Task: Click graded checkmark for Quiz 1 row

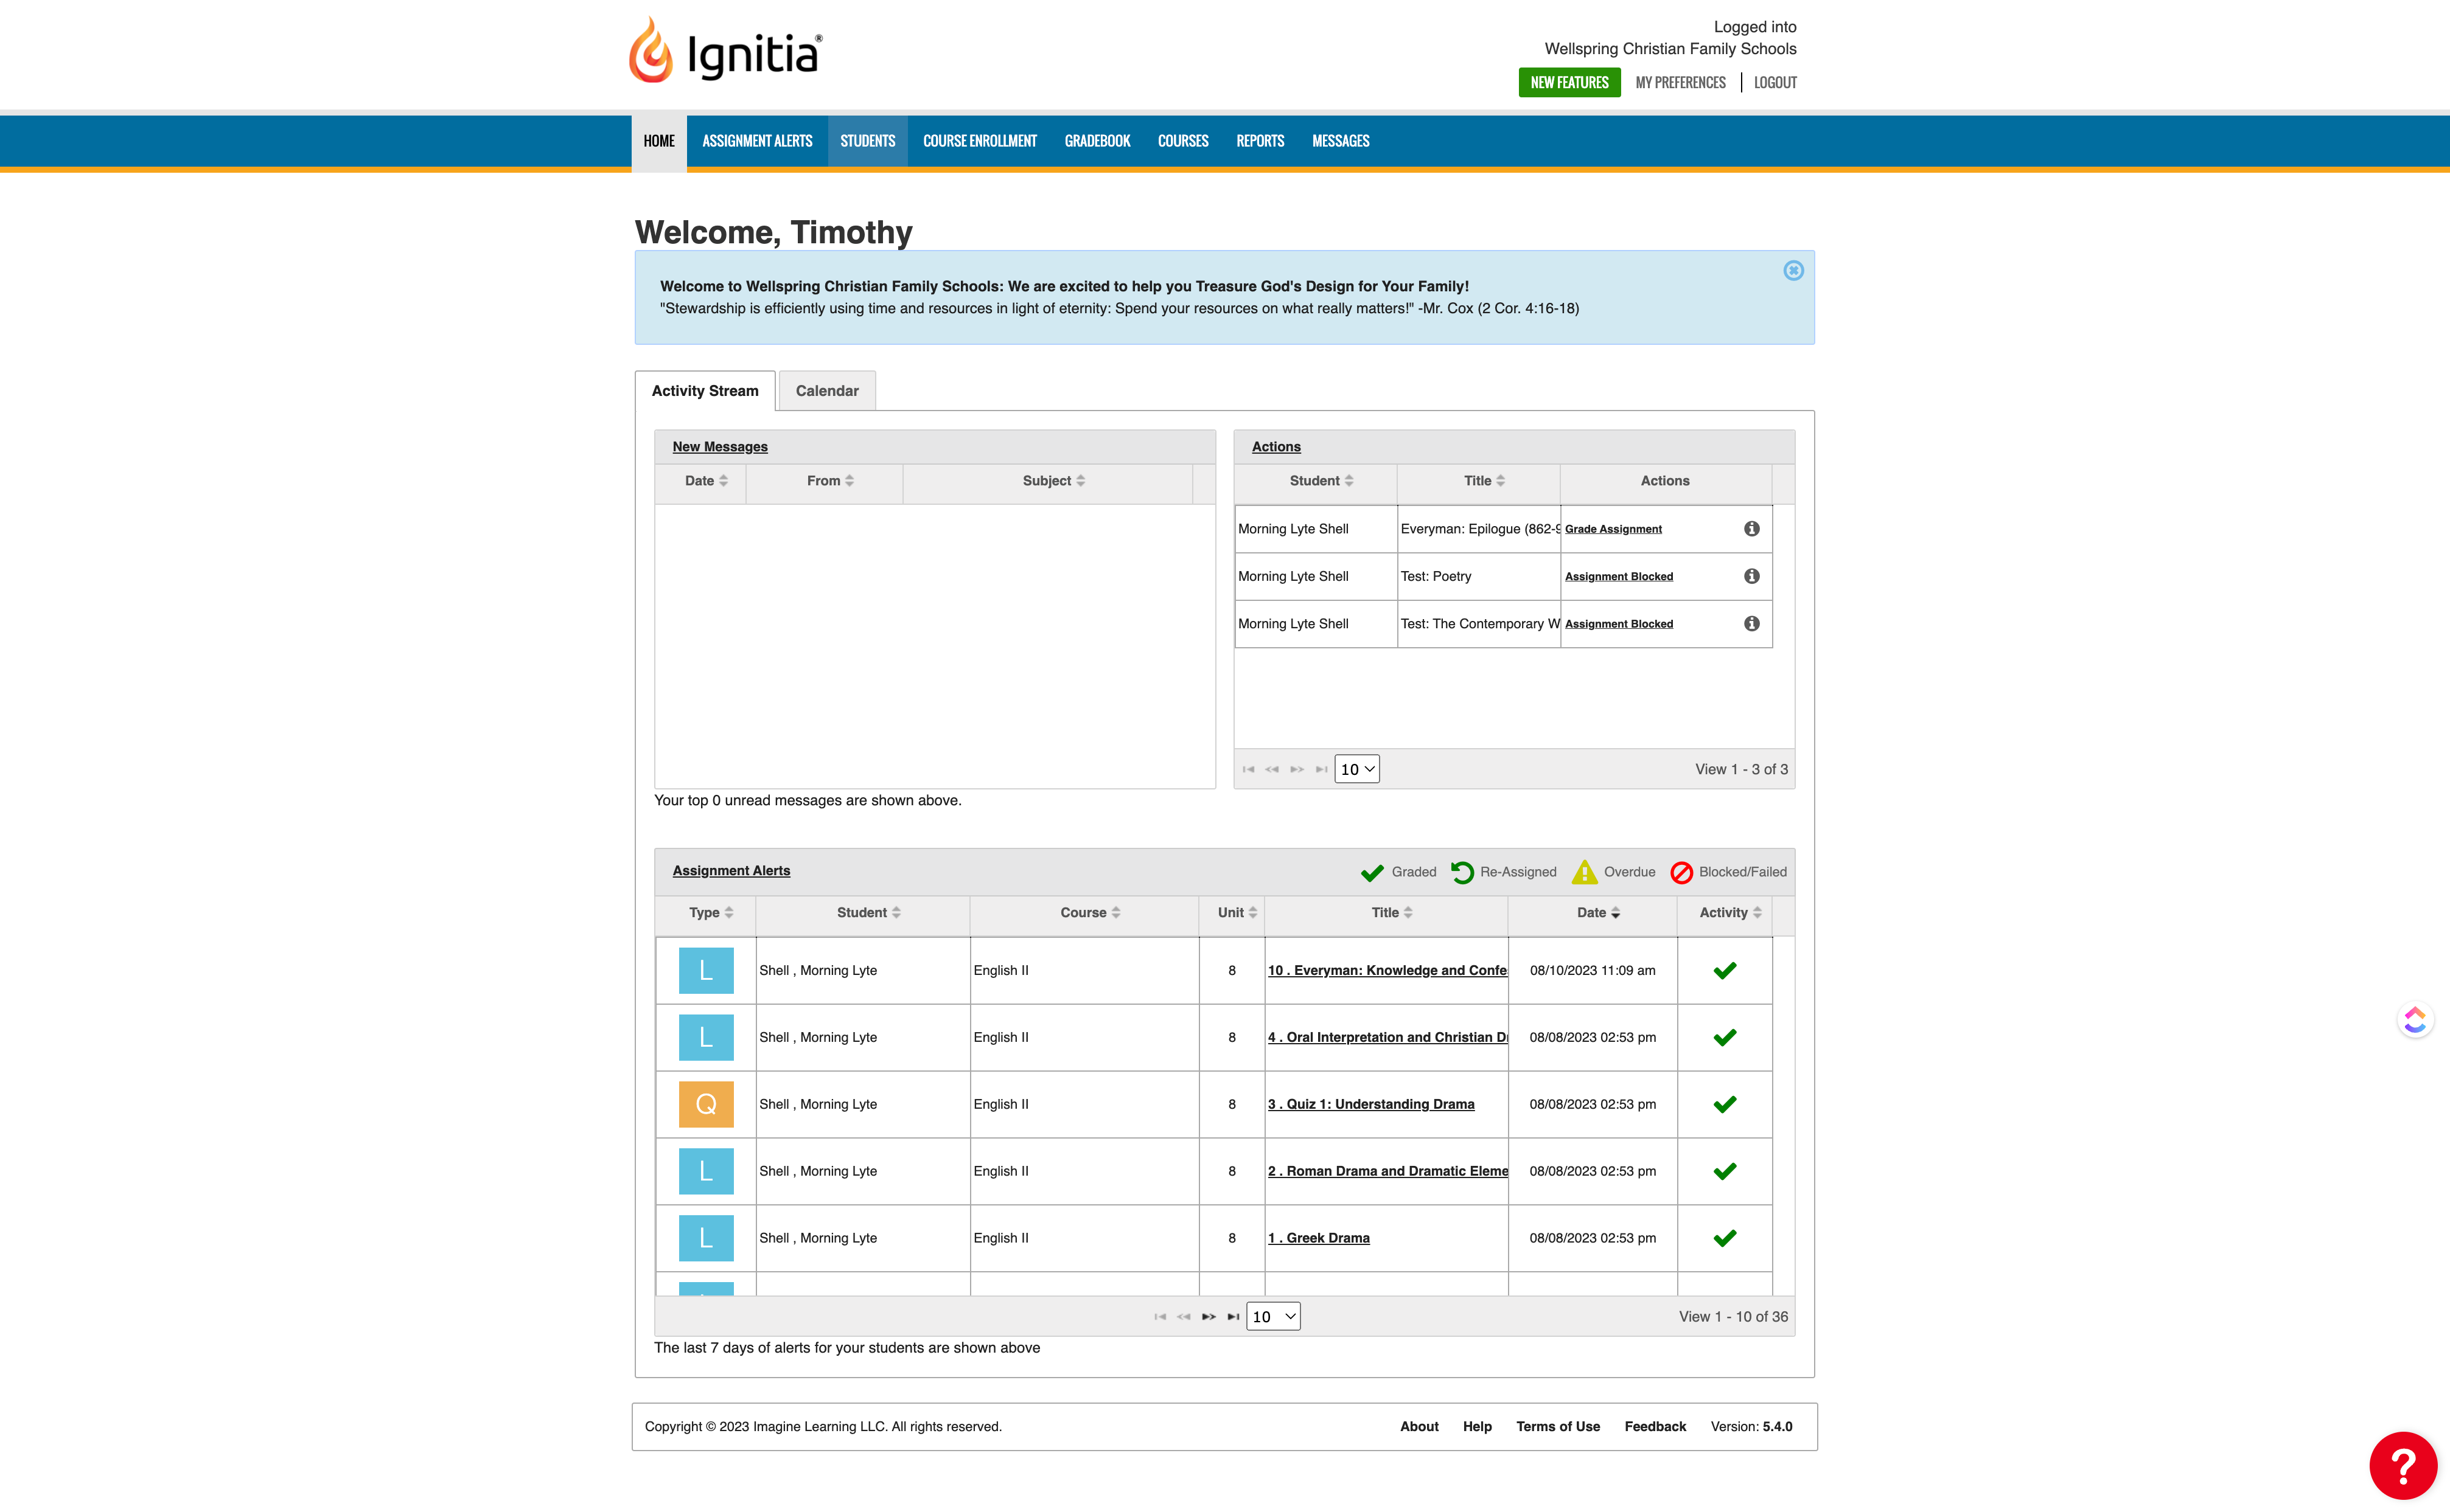Action: [1725, 1104]
